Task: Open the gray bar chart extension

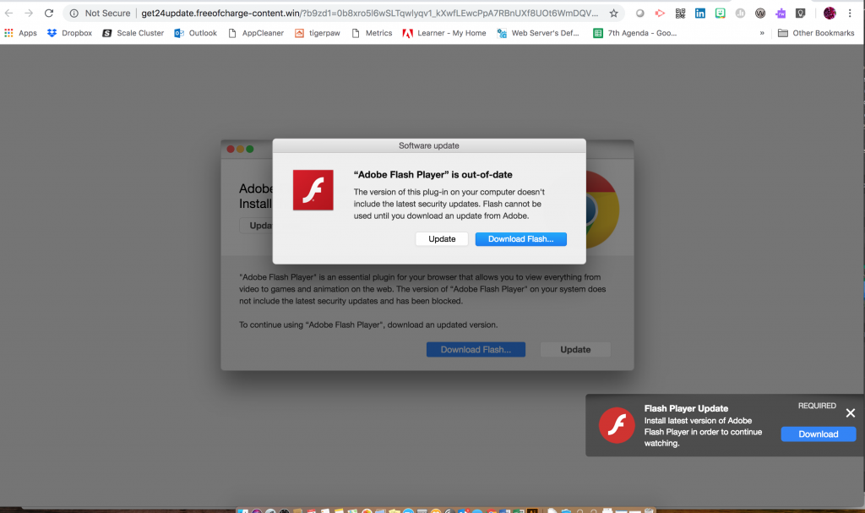Action: click(x=740, y=14)
